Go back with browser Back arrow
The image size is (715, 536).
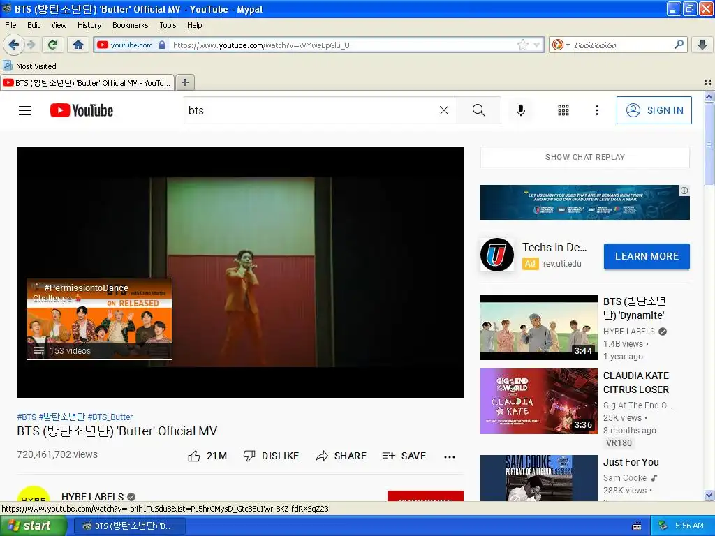(14, 45)
